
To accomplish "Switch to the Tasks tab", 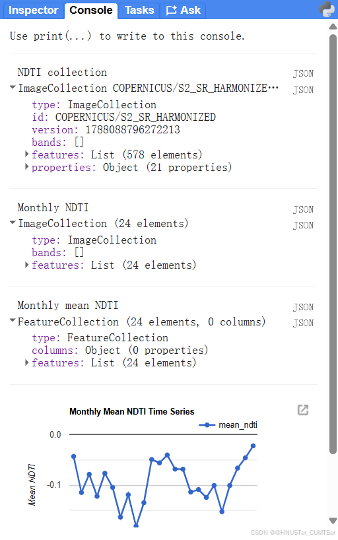I will pyautogui.click(x=139, y=11).
